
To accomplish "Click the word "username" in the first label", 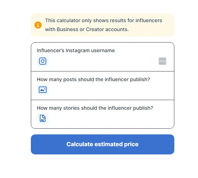I will point(103,50).
